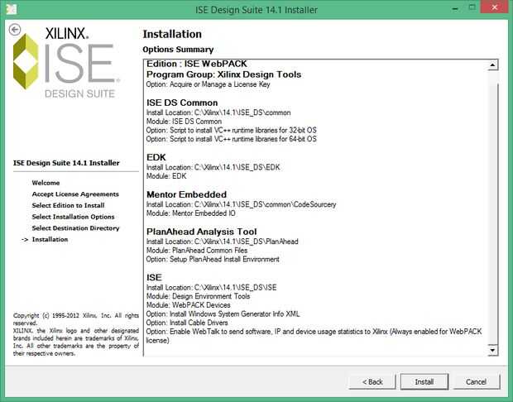Click the Install button
The width and height of the screenshot is (513, 402).
tap(424, 381)
